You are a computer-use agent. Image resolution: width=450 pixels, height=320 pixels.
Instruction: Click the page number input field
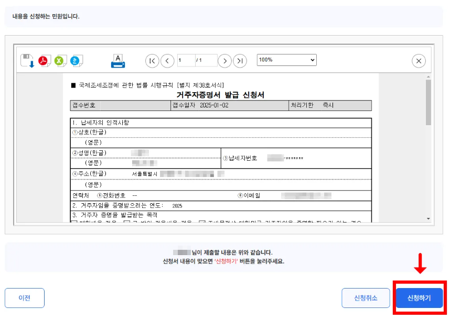point(186,60)
